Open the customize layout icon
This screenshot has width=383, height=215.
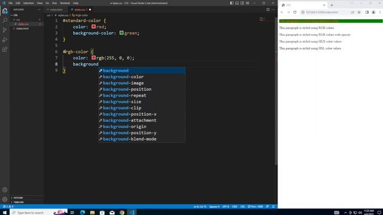point(247,3)
